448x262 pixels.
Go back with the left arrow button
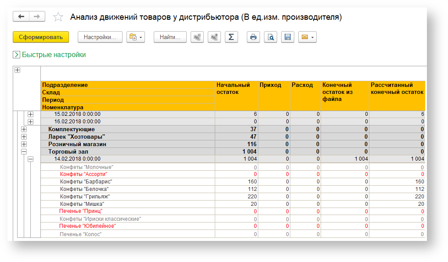click(x=21, y=17)
